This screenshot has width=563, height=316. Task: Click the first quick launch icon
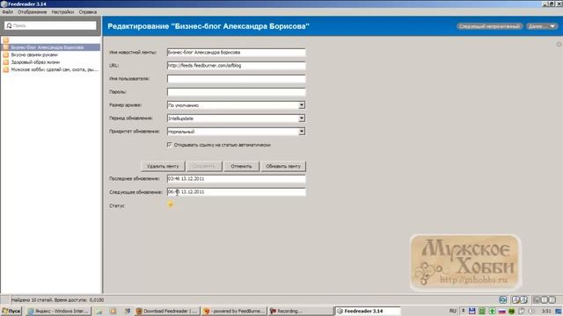(99, 311)
